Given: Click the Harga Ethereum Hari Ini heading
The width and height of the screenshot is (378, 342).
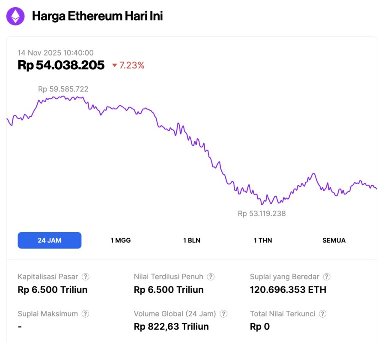Looking at the screenshot, I should pos(97,16).
